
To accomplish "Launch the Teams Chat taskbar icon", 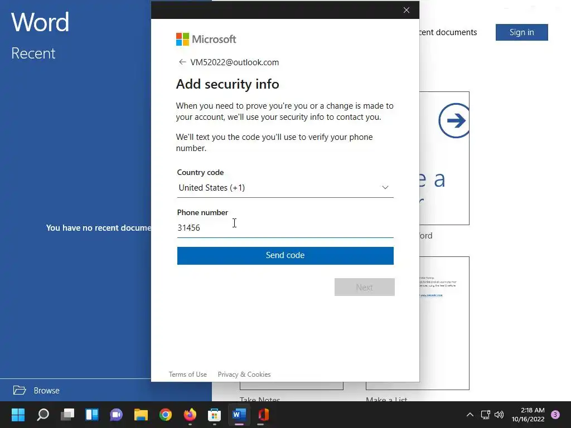I will click(x=116, y=415).
